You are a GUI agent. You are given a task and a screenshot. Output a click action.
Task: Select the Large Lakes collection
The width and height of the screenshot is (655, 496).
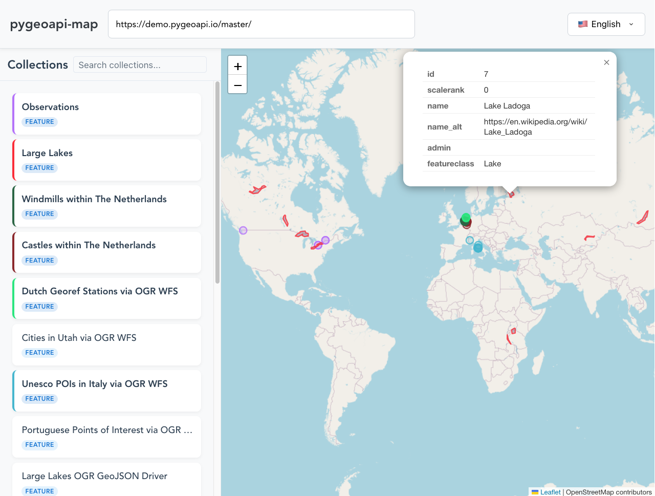106,160
